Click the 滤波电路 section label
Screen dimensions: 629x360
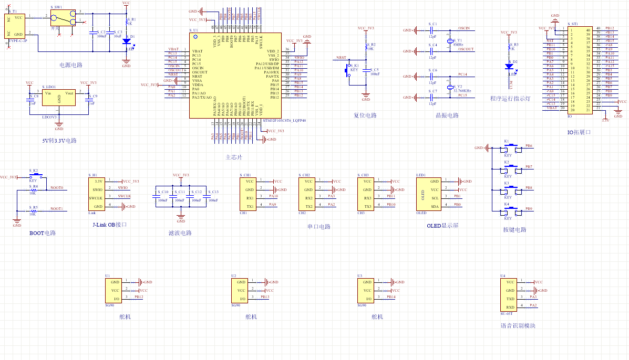coord(180,233)
